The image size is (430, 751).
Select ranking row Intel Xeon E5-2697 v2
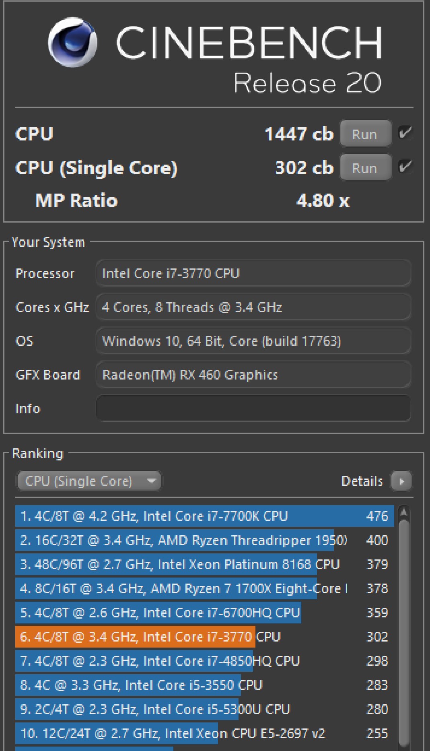pyautogui.click(x=205, y=733)
